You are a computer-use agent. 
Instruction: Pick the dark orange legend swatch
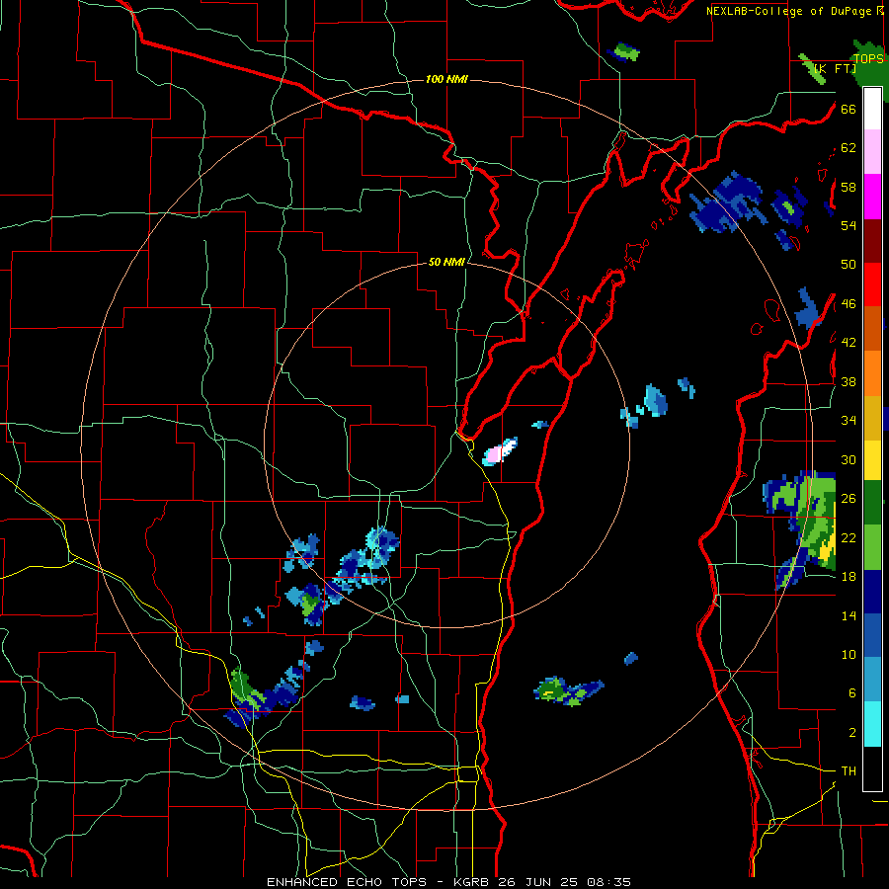pos(872,328)
